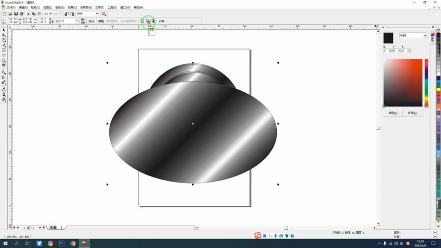441x248 pixels.
Task: Select the Zoom magnifier tool
Action: (x=3, y=40)
